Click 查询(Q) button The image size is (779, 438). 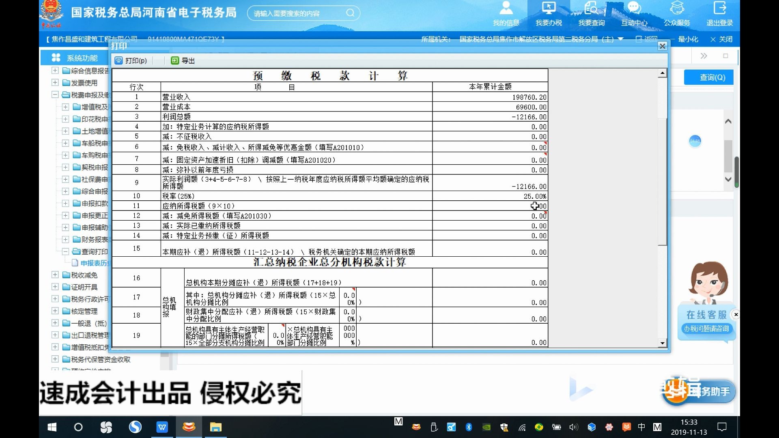708,77
